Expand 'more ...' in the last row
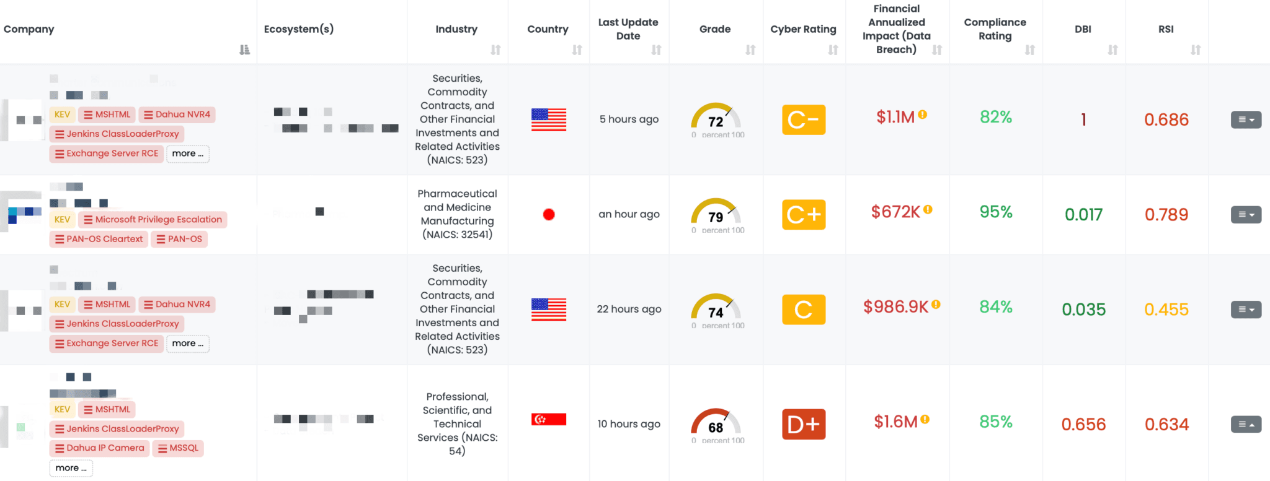The height and width of the screenshot is (481, 1270). pyautogui.click(x=71, y=468)
